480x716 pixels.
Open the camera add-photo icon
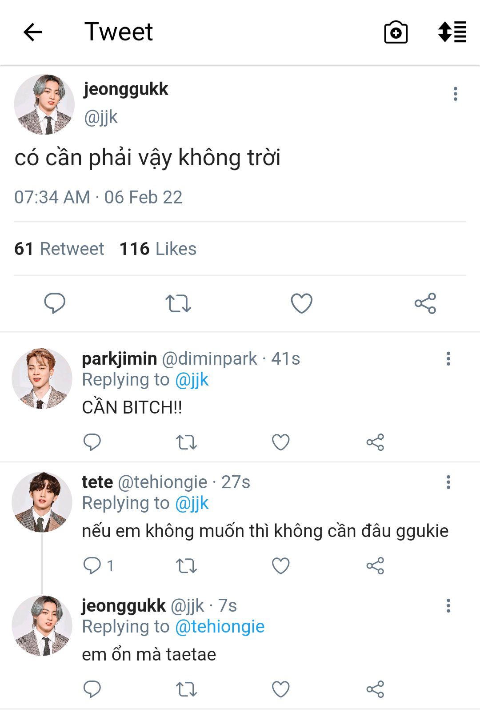coord(396,32)
